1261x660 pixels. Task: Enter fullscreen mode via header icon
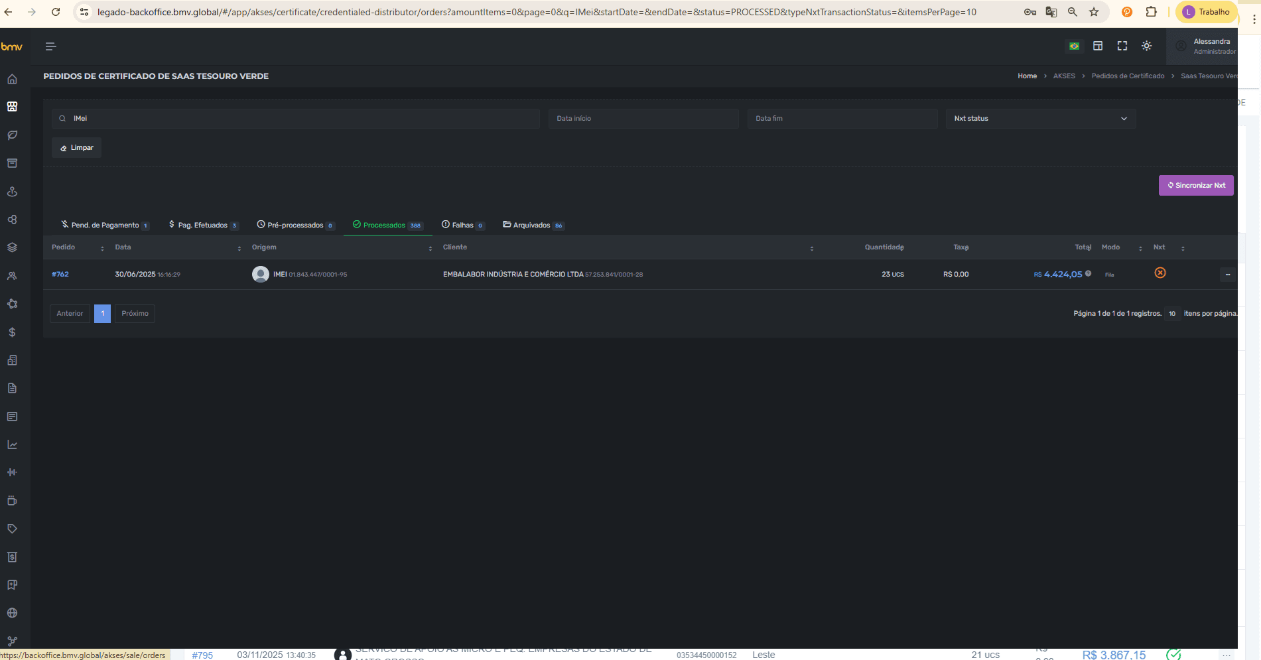(x=1122, y=46)
